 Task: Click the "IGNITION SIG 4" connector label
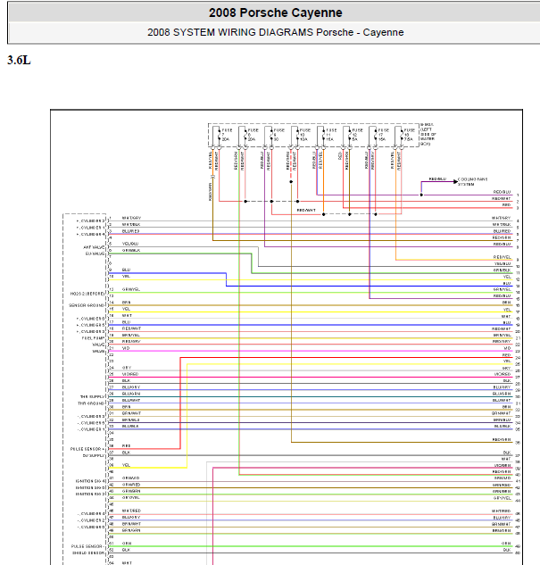91,481
